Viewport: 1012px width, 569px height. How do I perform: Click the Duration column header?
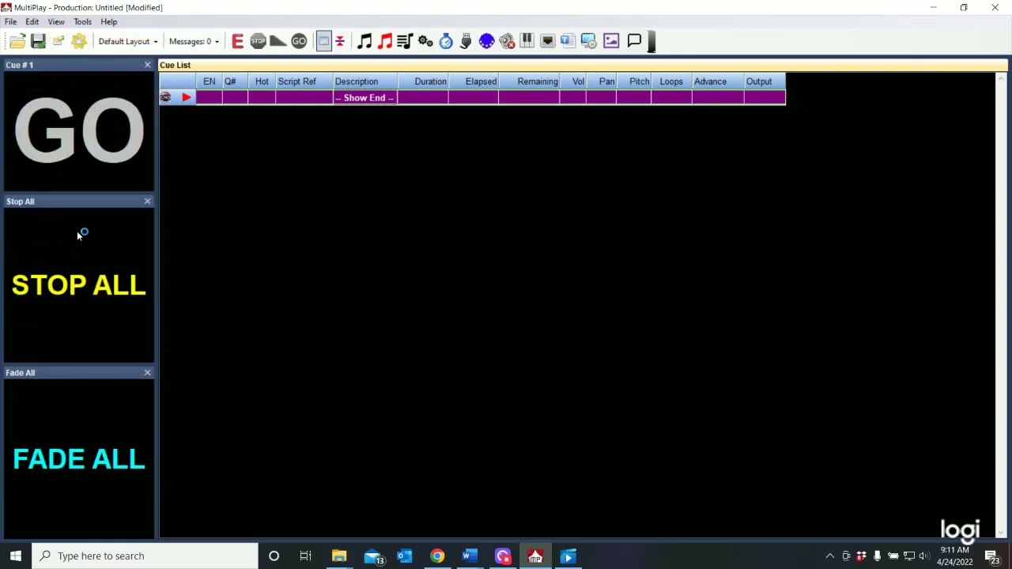(x=422, y=81)
